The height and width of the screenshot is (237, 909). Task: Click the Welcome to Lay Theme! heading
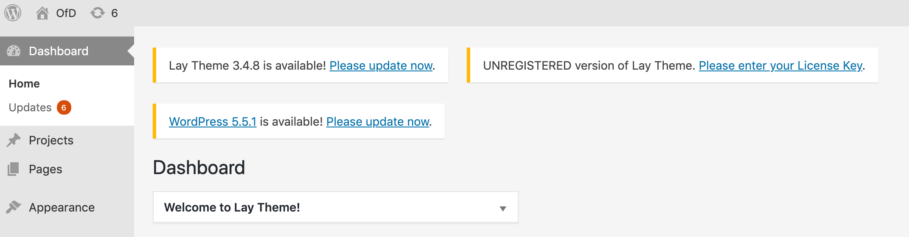(232, 207)
